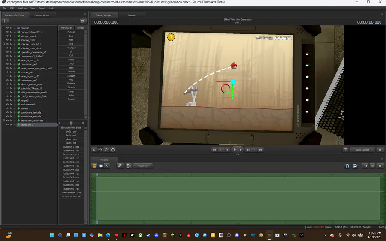Click the lock playhead arrow icon
The image size is (386, 241).
(x=365, y=166)
